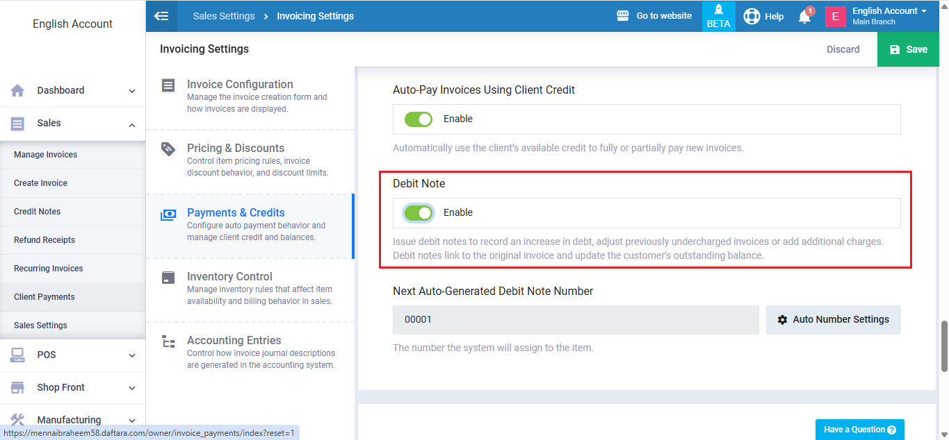The width and height of the screenshot is (949, 440).
Task: Select the Payments & Credits settings tab
Action: [x=236, y=213]
